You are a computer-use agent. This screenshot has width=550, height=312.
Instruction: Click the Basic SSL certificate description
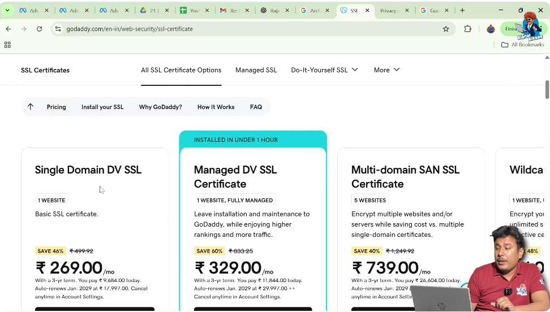tap(67, 214)
